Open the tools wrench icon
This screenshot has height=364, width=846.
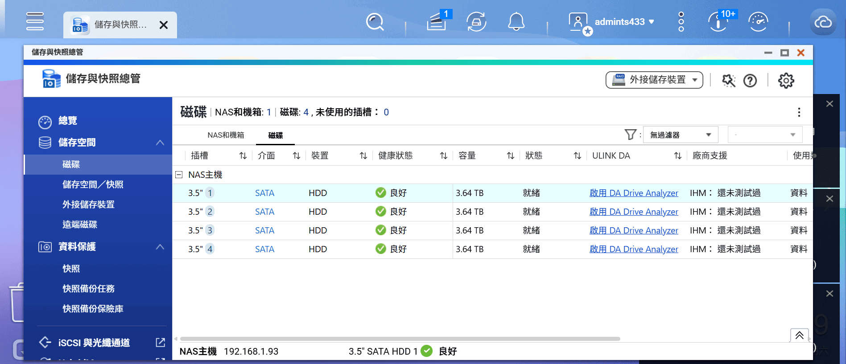728,81
